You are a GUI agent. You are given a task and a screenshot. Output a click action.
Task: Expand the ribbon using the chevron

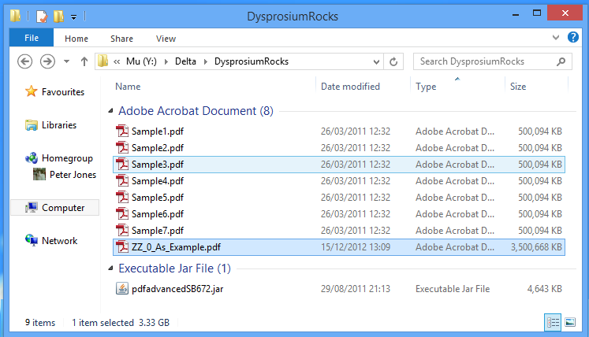(557, 37)
